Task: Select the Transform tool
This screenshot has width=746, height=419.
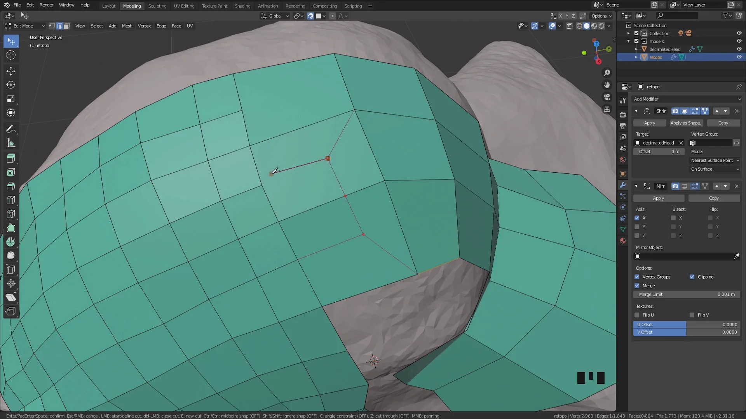Action: click(x=11, y=113)
